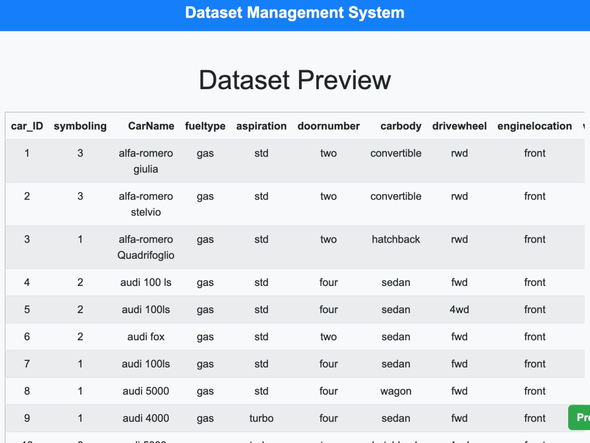Select the 'audi 100 ls' cell

point(146,282)
